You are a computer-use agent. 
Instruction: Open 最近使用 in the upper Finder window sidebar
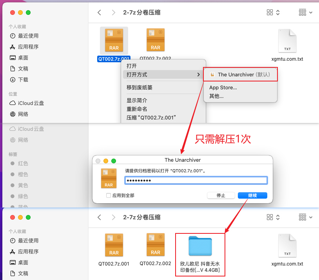click(24, 36)
